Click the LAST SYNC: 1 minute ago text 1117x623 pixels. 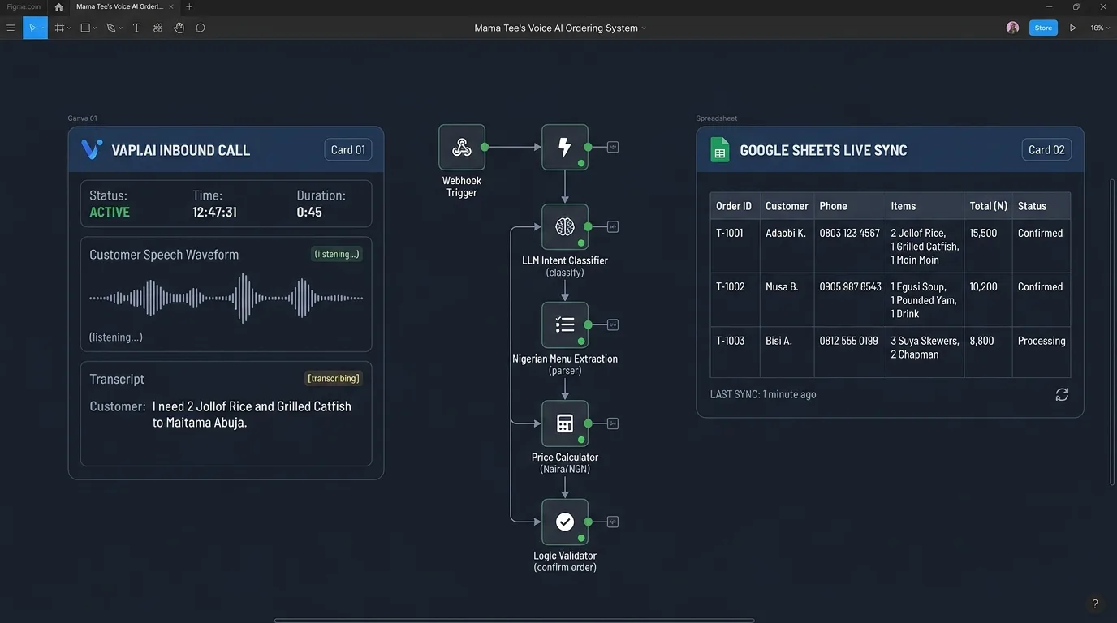(763, 394)
